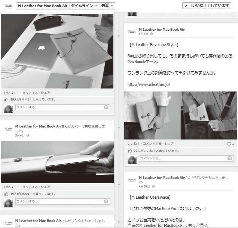Open page name on the 4月30日 shared link post
The image size is (238, 228).
[x=162, y=177]
